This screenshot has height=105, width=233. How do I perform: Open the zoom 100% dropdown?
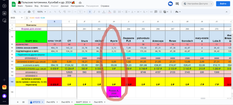click(x=41, y=12)
